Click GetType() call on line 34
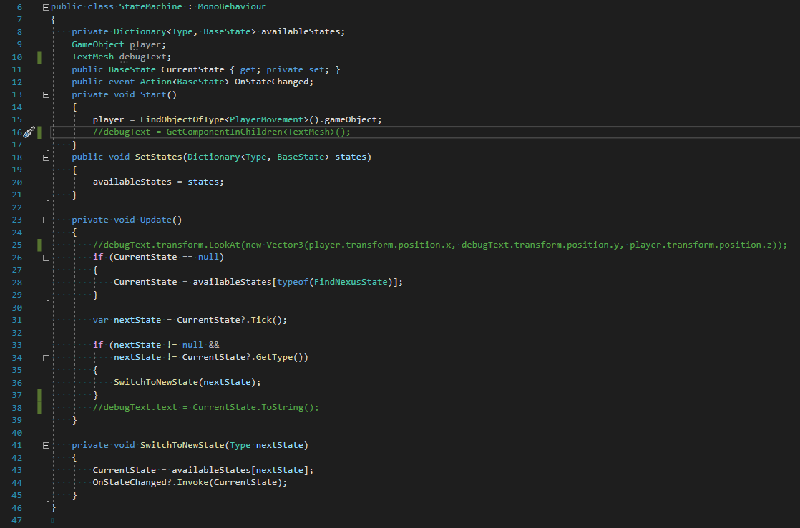Viewport: 800px width, 528px height. point(279,357)
